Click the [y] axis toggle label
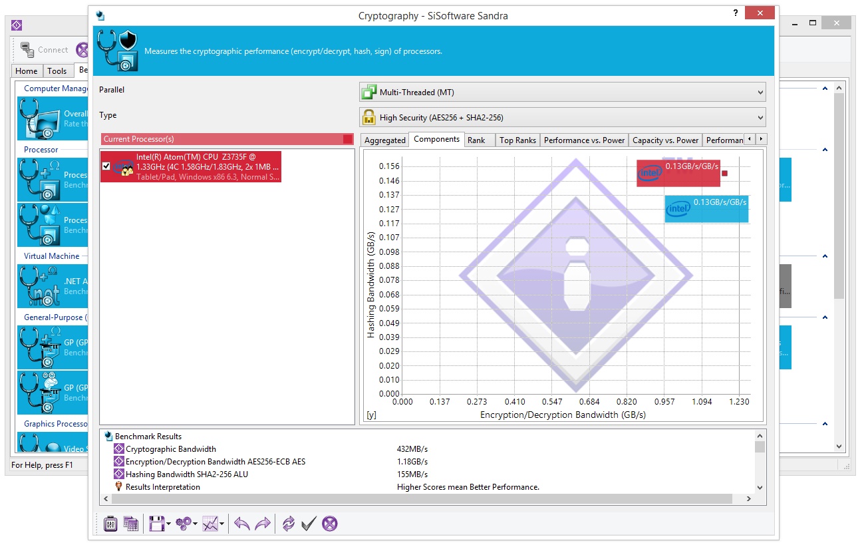 click(371, 415)
